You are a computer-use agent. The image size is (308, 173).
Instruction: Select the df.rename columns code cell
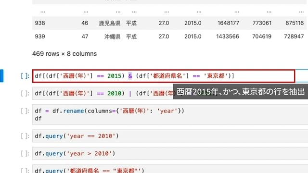(x=170, y=115)
